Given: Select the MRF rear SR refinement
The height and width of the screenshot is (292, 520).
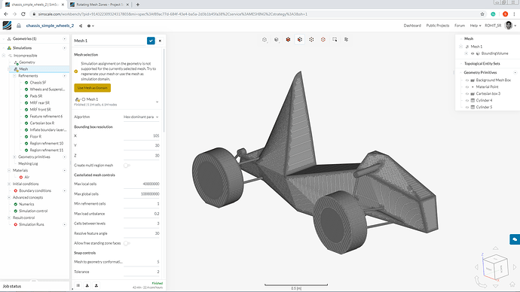Looking at the screenshot, I should click(x=40, y=102).
